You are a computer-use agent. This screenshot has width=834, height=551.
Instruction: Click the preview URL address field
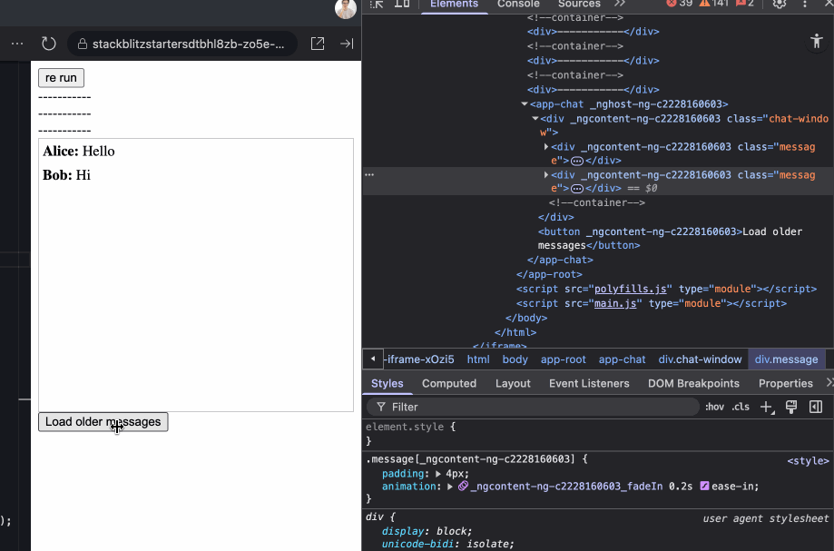pyautogui.click(x=182, y=44)
